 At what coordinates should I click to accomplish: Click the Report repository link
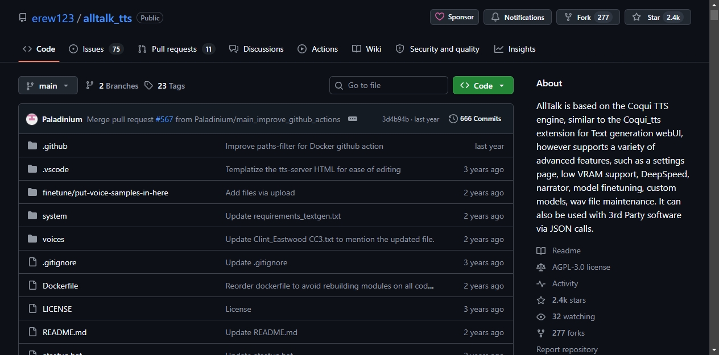point(567,349)
